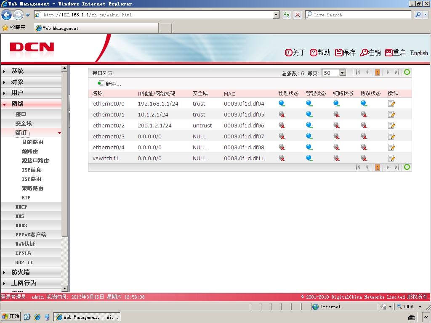The height and width of the screenshot is (323, 431).
Task: Click the edit icon for vswitchif1
Action: tap(391, 158)
